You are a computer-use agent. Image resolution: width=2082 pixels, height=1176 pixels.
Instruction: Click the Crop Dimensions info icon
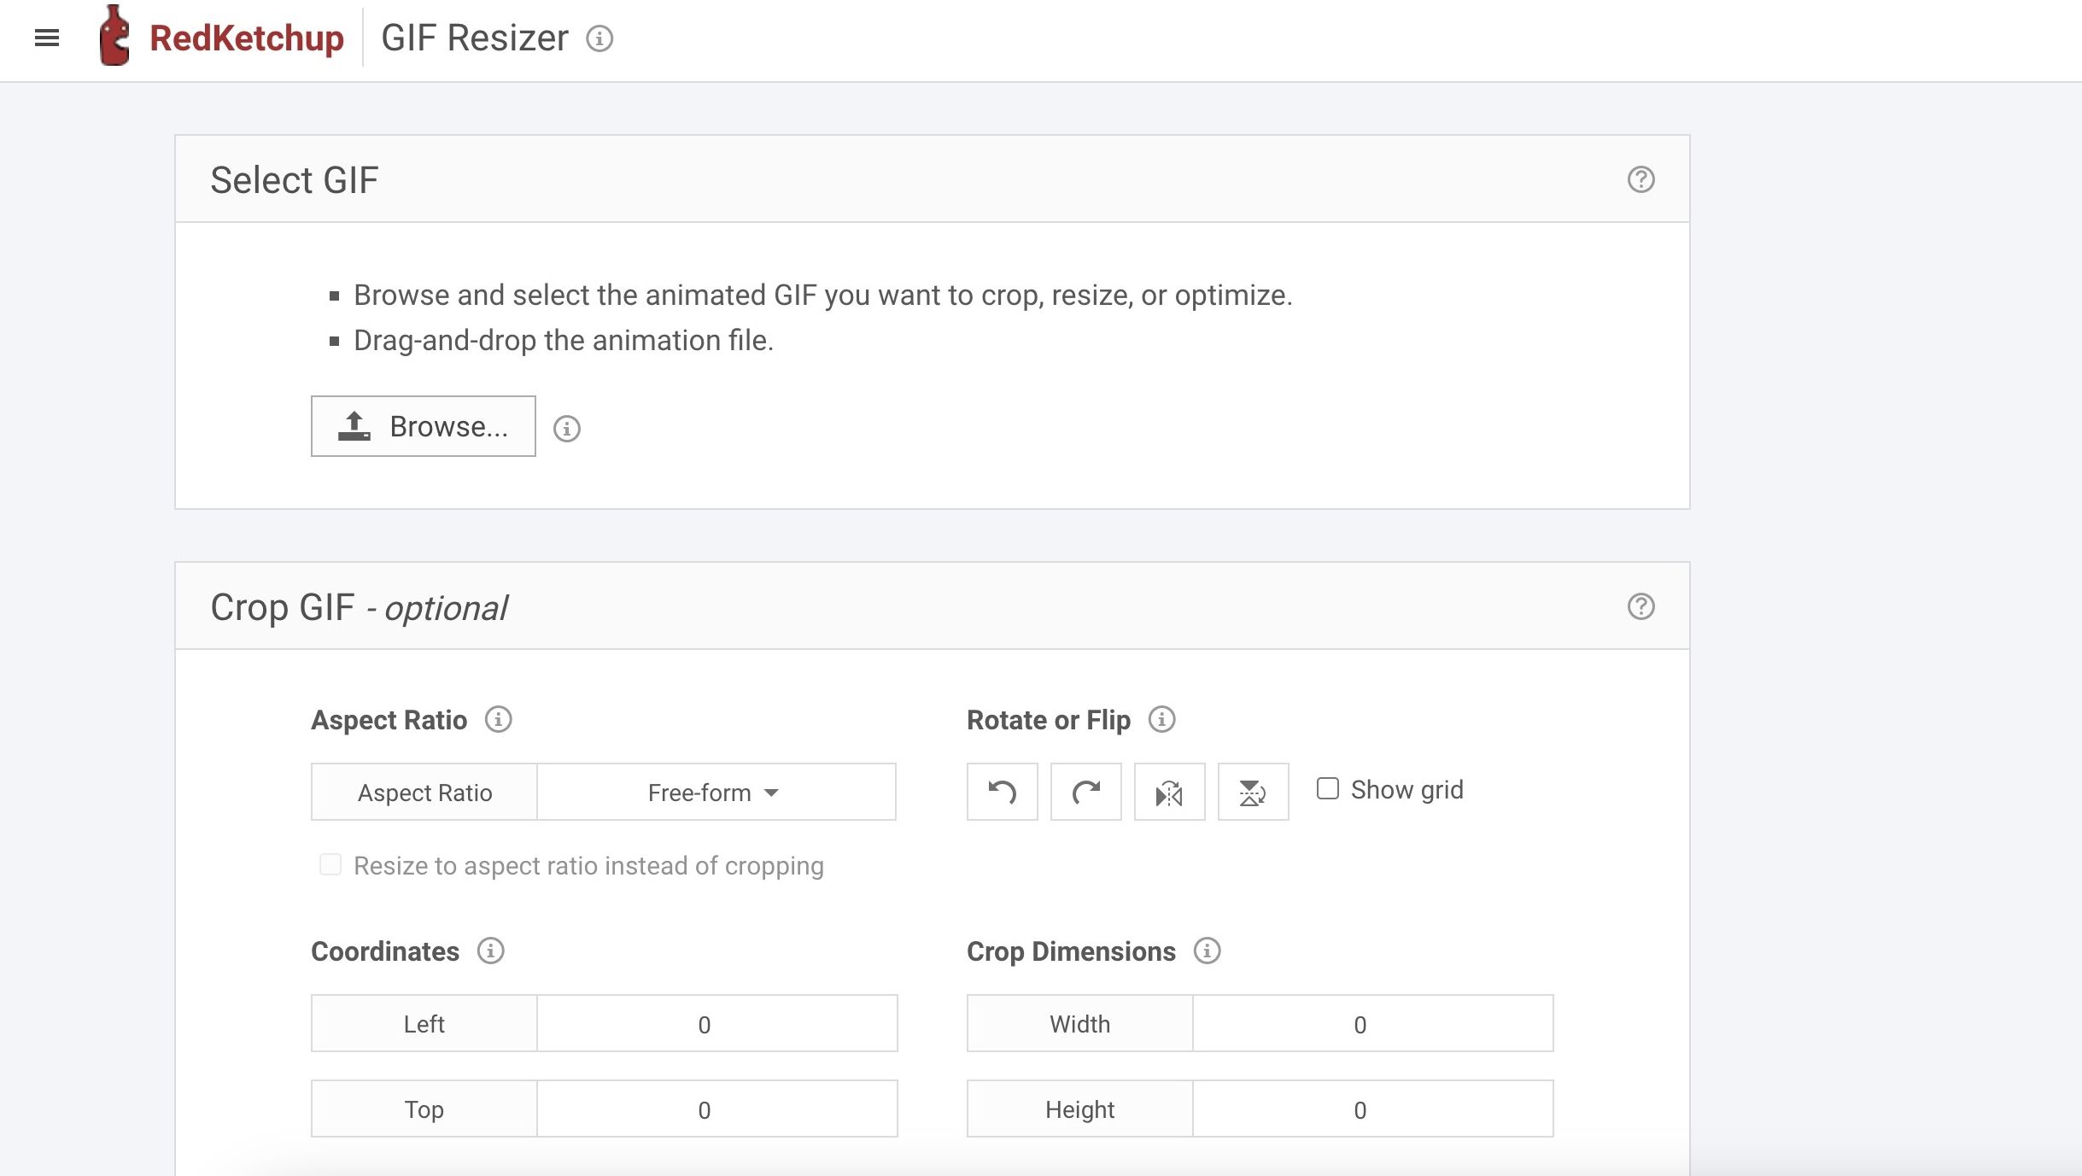click(1207, 951)
